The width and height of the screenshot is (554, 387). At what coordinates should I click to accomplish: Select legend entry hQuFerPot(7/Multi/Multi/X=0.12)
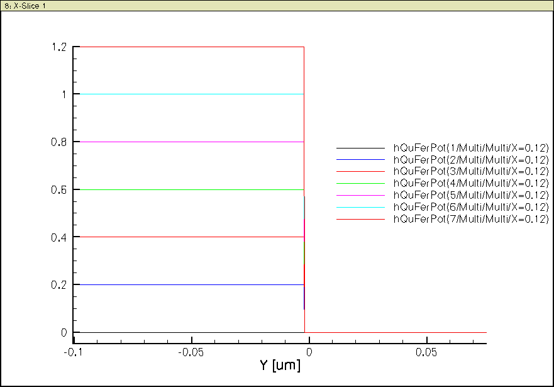(472, 219)
